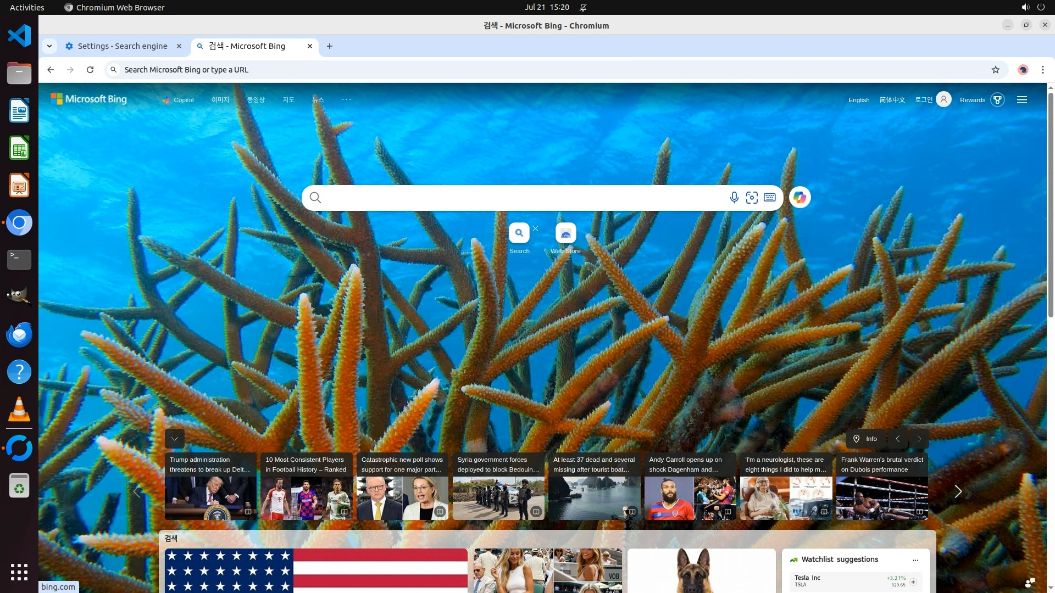
Task: Open the Trump administration news thumbnail
Action: tap(210, 497)
